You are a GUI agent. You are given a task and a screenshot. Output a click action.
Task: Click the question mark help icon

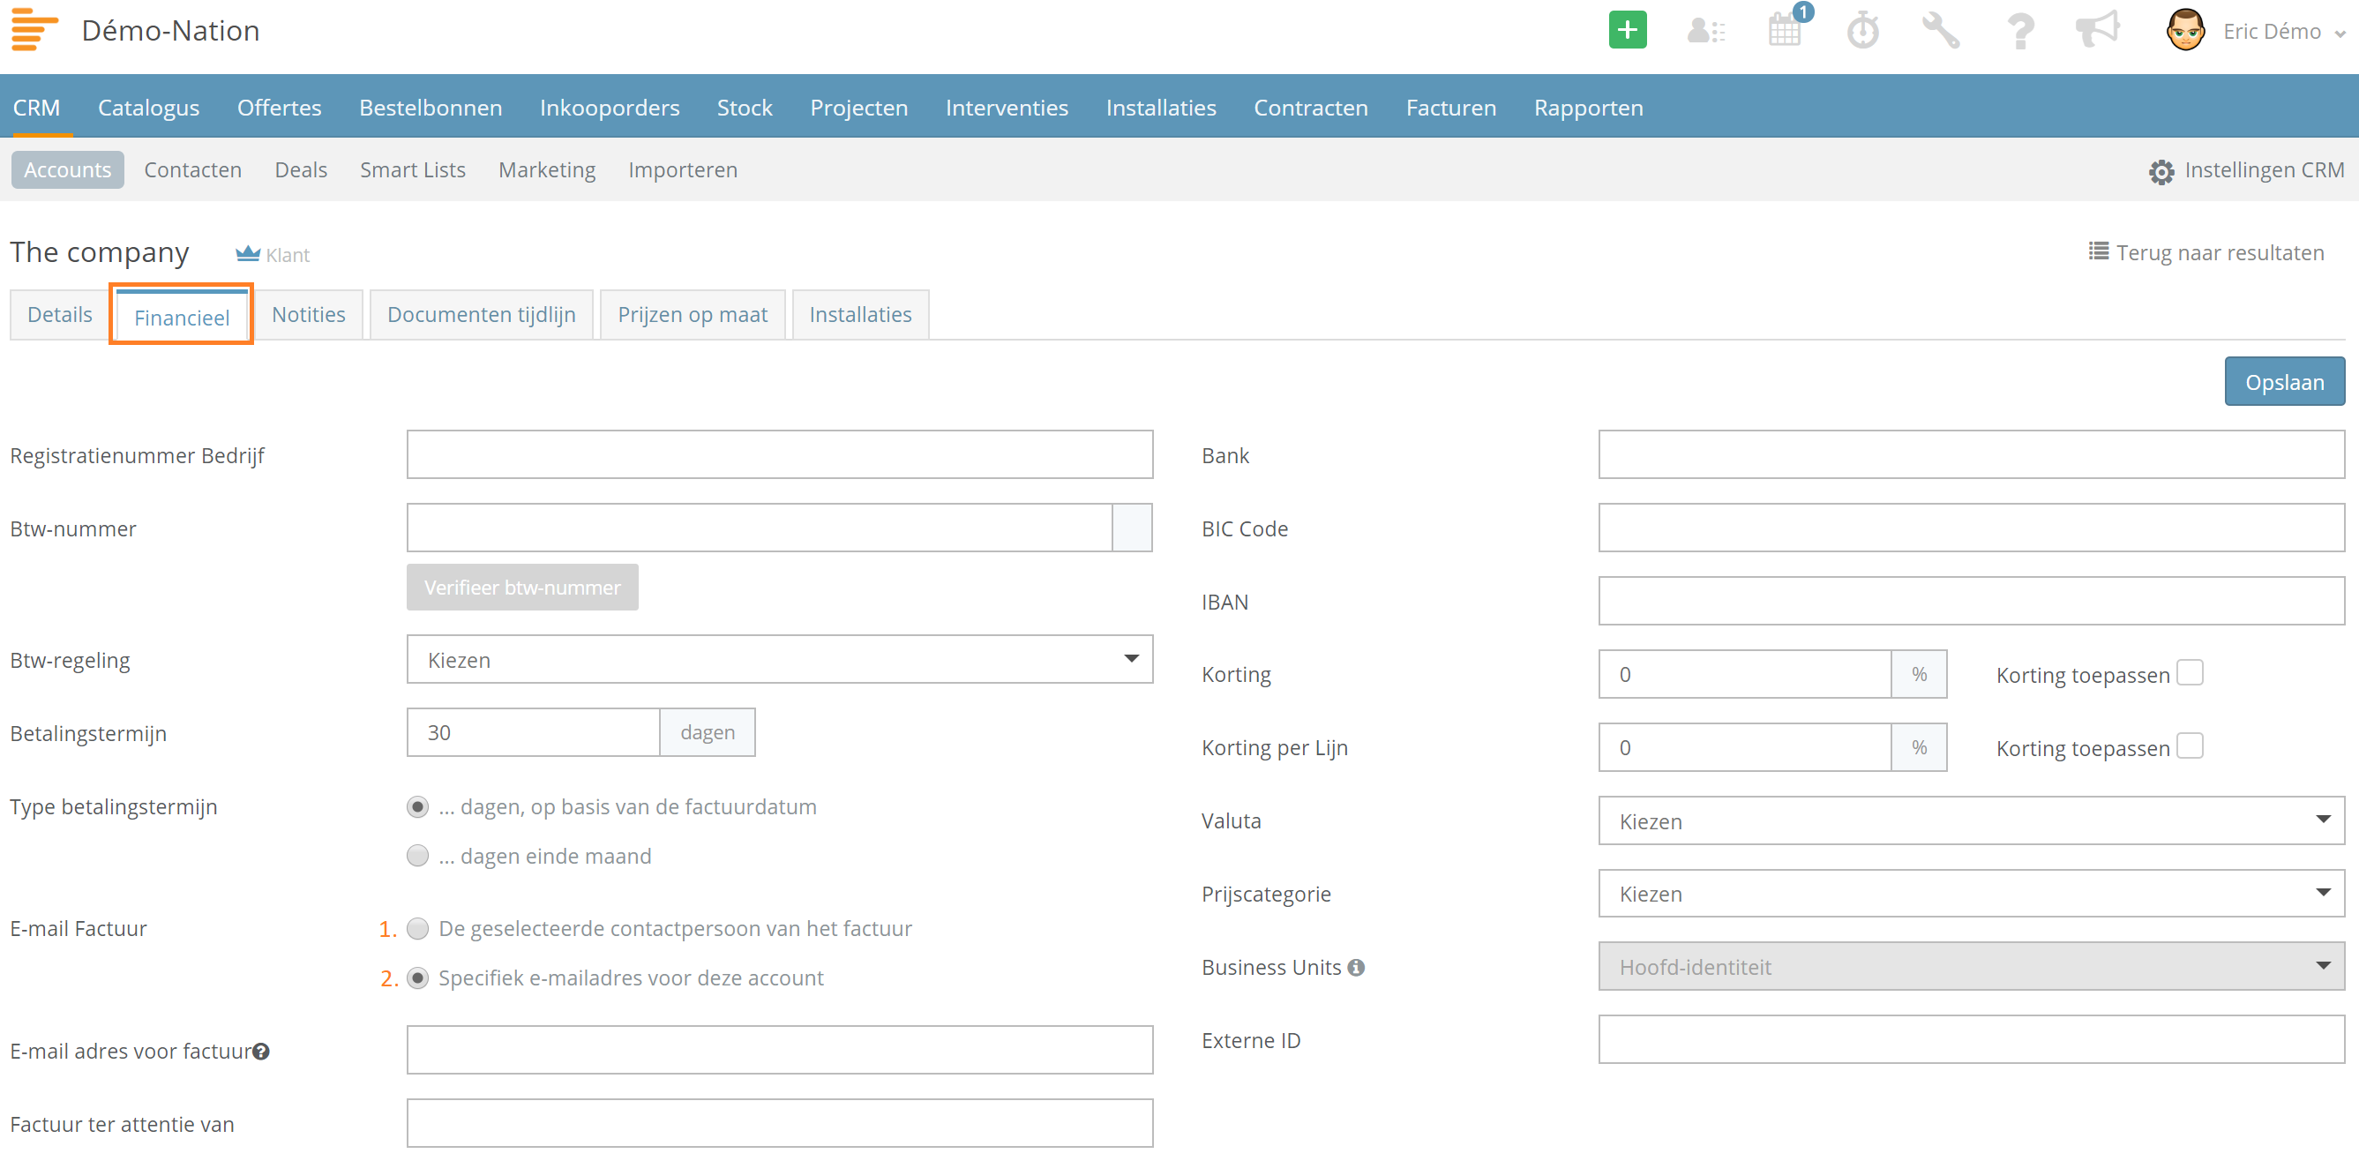click(2019, 31)
